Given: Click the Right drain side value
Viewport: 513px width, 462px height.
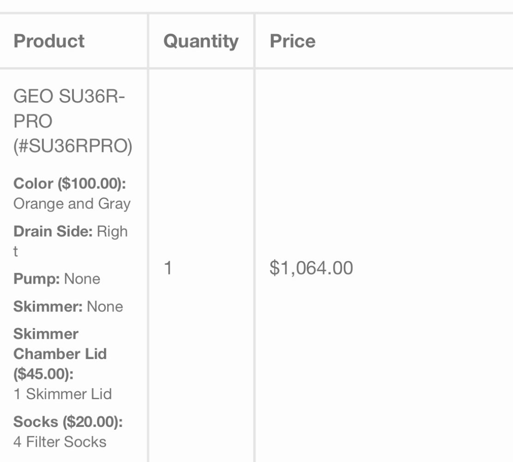Looking at the screenshot, I should point(112,231).
